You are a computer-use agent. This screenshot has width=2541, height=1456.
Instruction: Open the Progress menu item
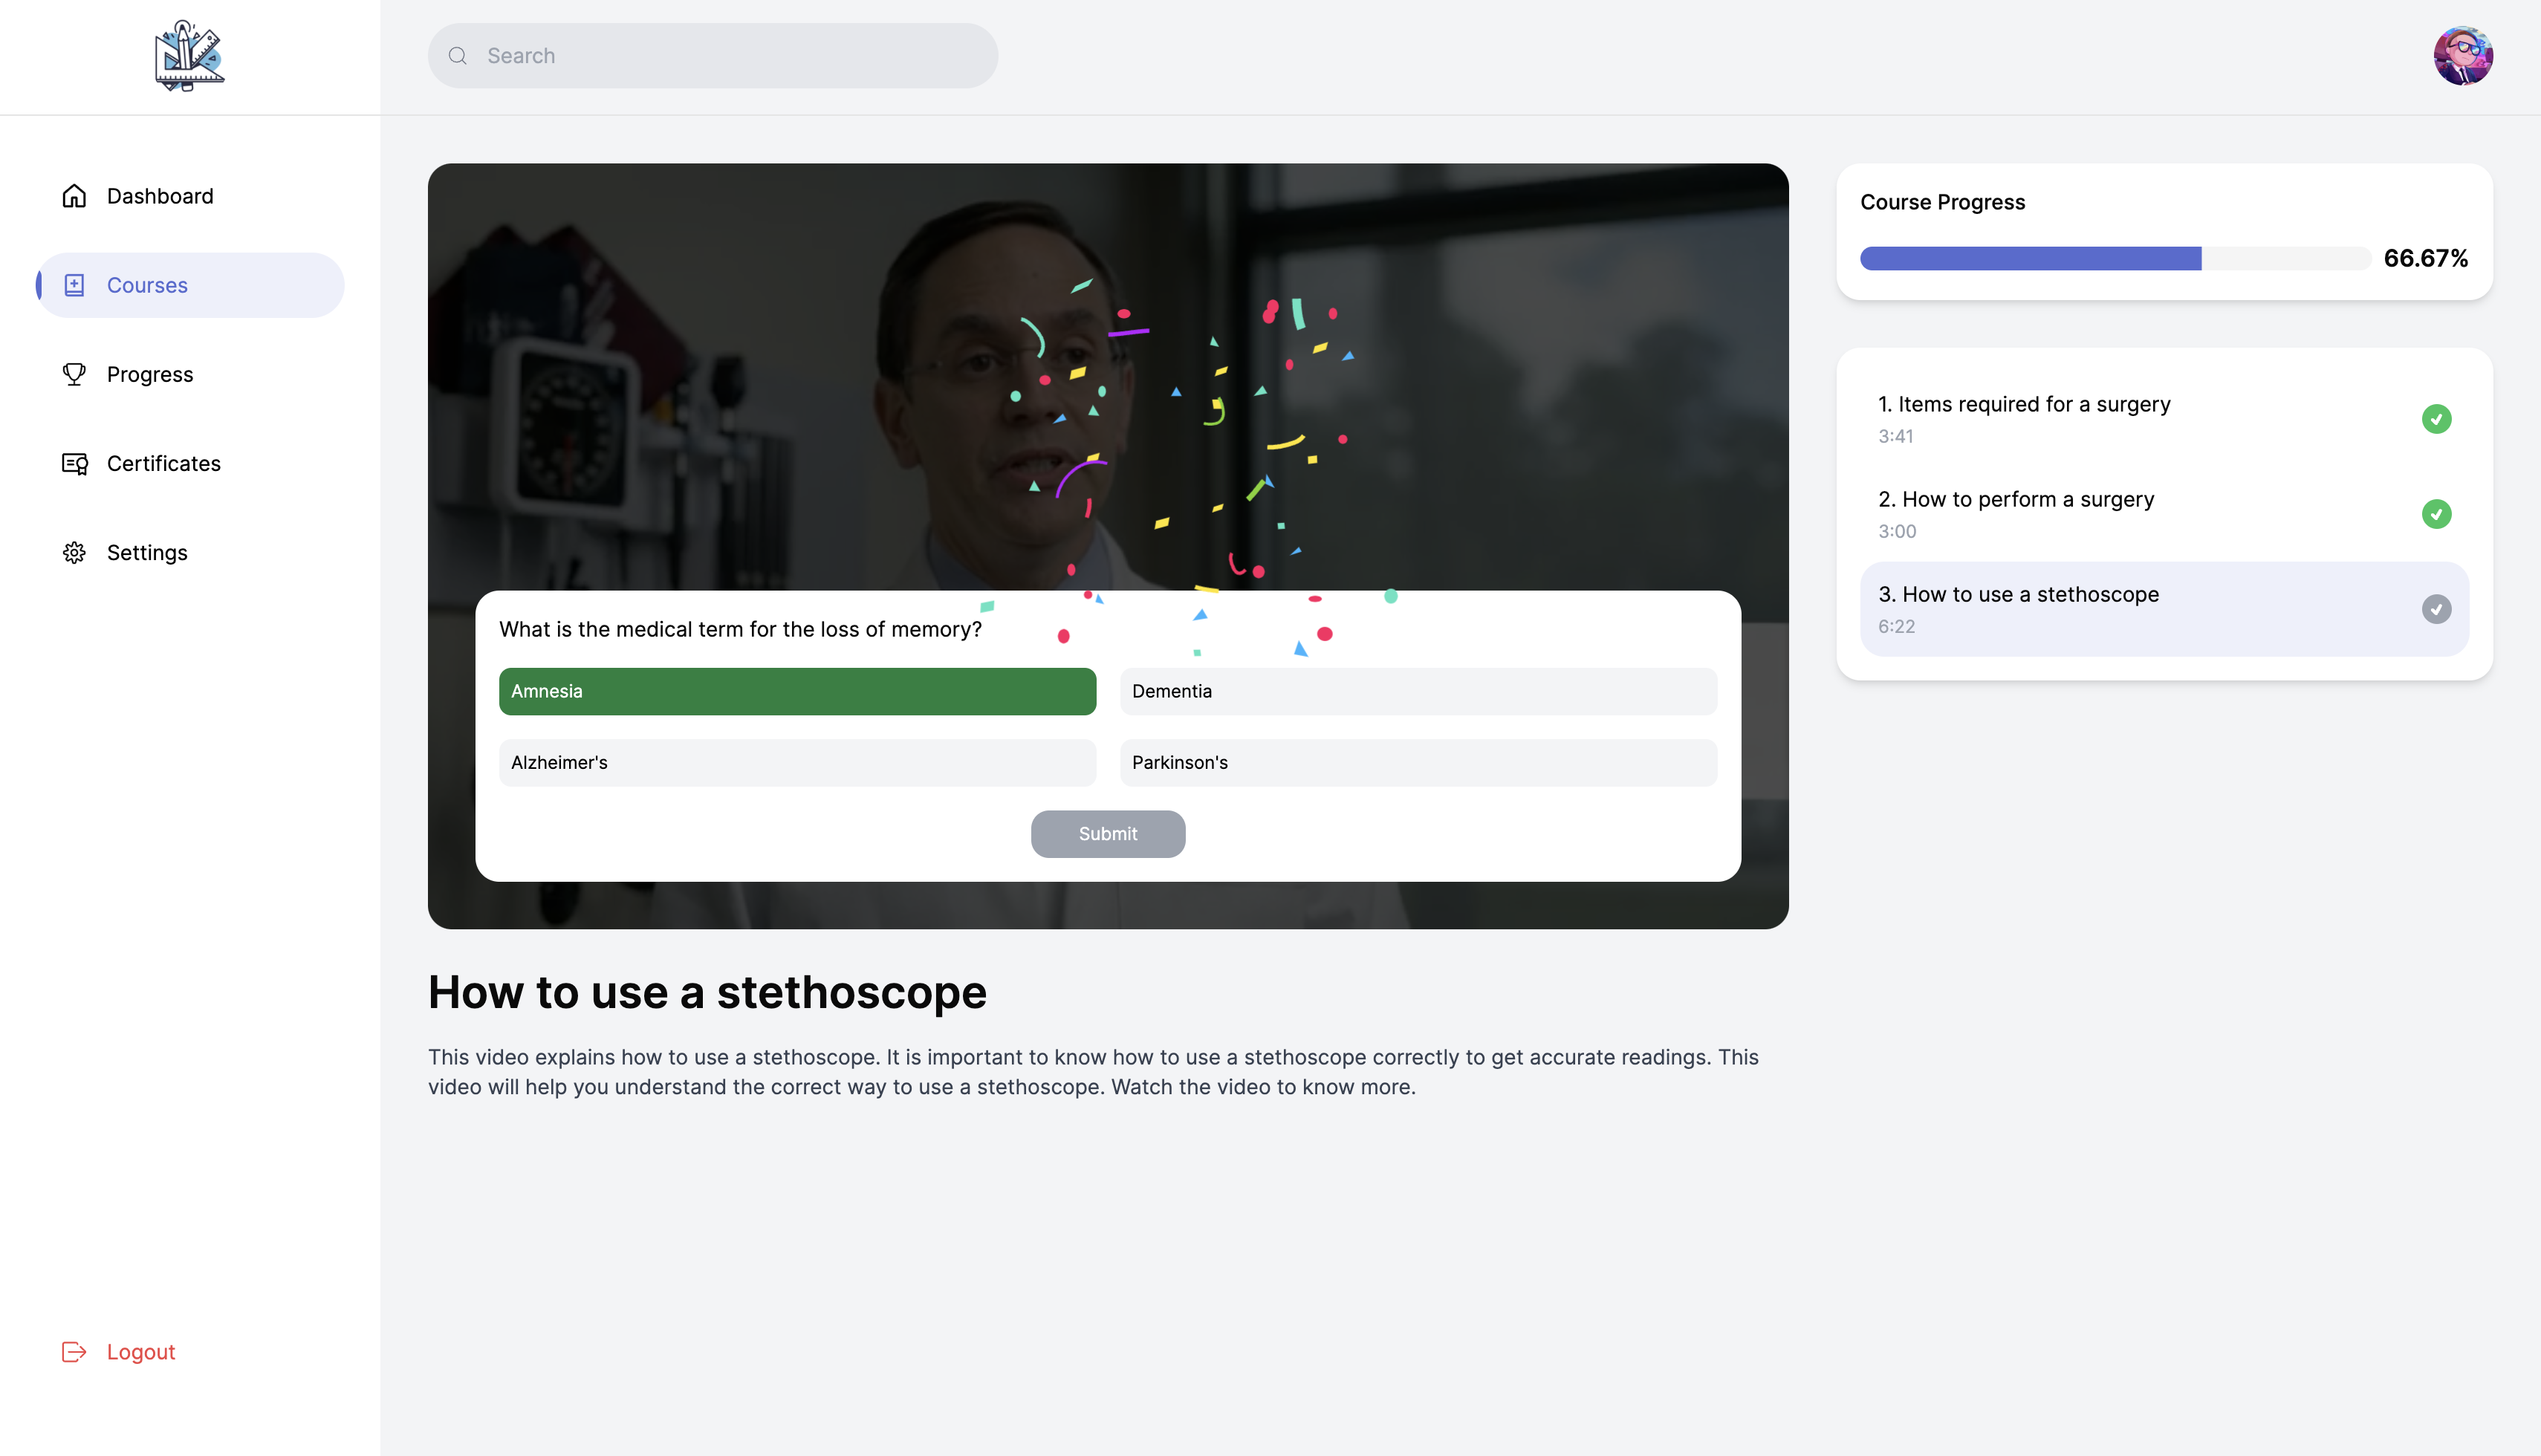(150, 374)
